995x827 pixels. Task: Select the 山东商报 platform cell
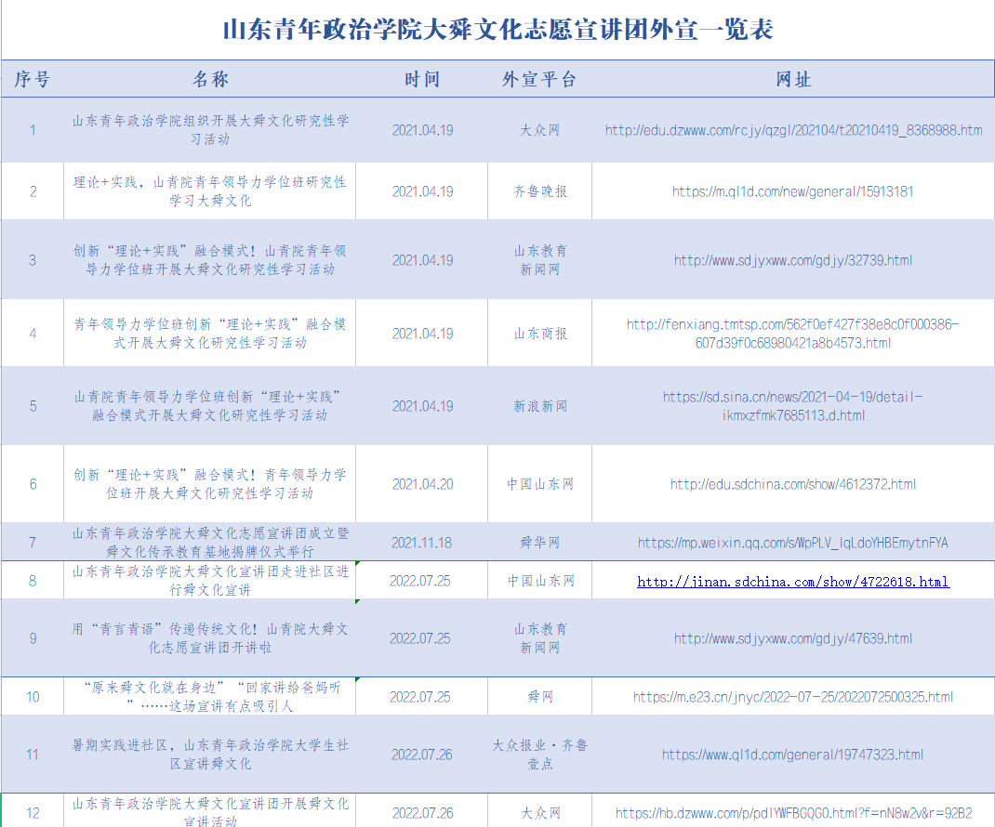tap(539, 334)
